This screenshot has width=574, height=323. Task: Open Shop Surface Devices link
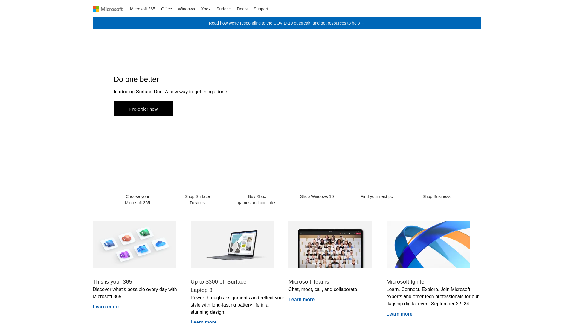point(197,199)
